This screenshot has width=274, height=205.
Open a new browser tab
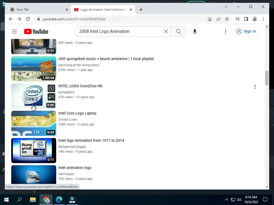click(141, 10)
